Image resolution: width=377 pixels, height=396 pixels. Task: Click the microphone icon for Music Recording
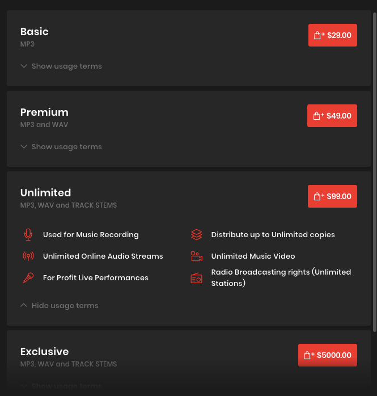pyautogui.click(x=28, y=234)
